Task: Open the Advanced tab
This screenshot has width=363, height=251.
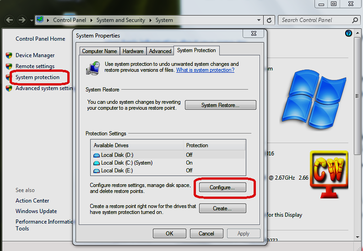Action: pos(160,51)
